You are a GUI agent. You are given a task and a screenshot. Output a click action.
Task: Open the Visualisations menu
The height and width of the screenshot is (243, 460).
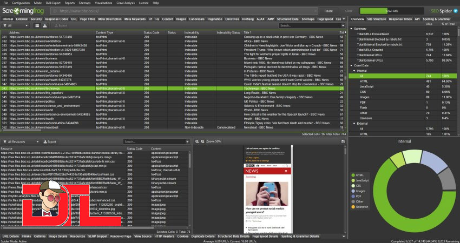click(103, 3)
